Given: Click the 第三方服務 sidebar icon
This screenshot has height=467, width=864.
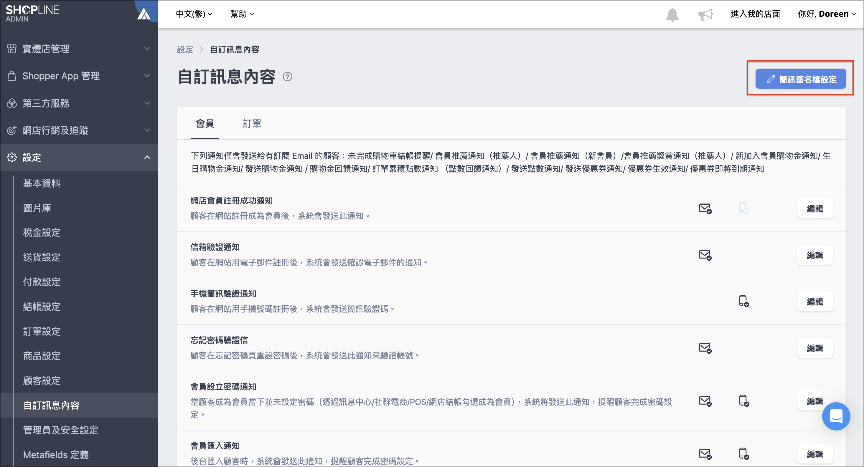Looking at the screenshot, I should pyautogui.click(x=12, y=103).
